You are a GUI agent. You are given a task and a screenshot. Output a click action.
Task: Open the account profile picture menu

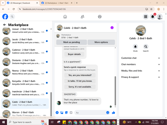point(160,17)
